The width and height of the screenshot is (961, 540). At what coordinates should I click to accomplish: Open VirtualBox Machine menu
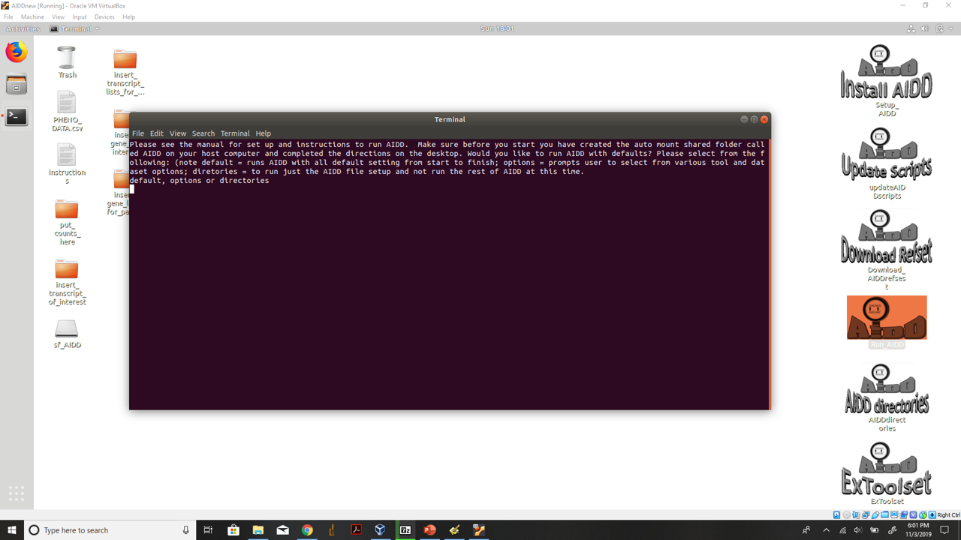coord(32,16)
